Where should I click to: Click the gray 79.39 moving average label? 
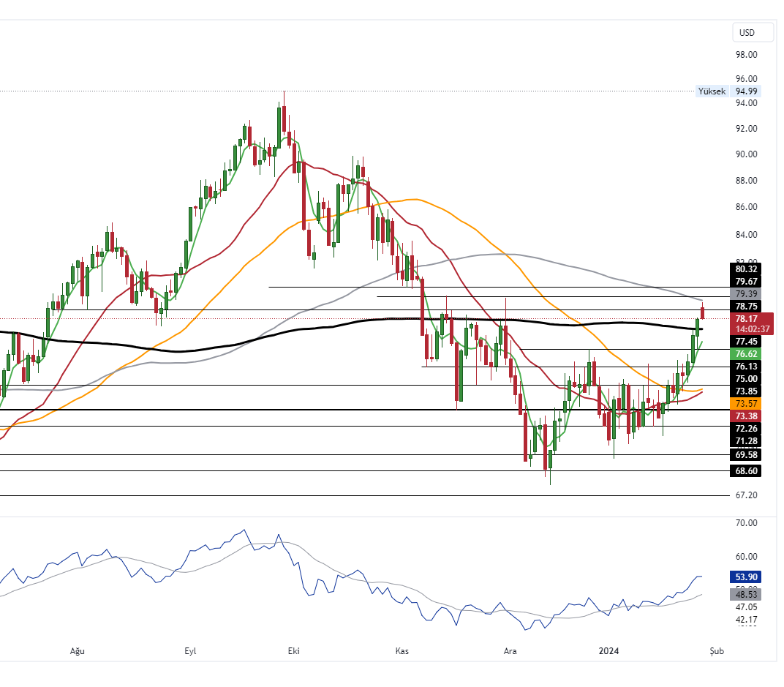point(746,293)
